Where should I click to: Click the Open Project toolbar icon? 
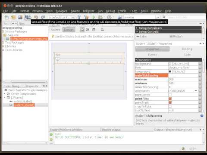pyautogui.click(x=20, y=17)
